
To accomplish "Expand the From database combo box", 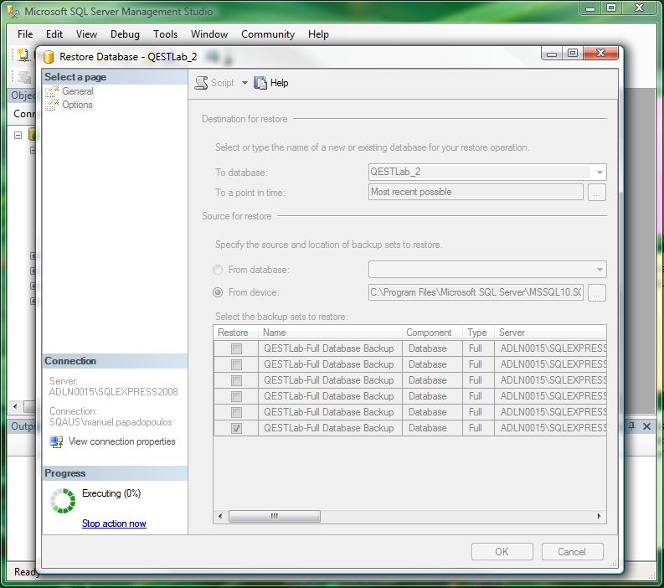I will click(600, 270).
